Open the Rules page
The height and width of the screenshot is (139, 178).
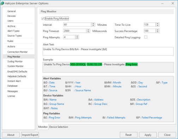10,41
